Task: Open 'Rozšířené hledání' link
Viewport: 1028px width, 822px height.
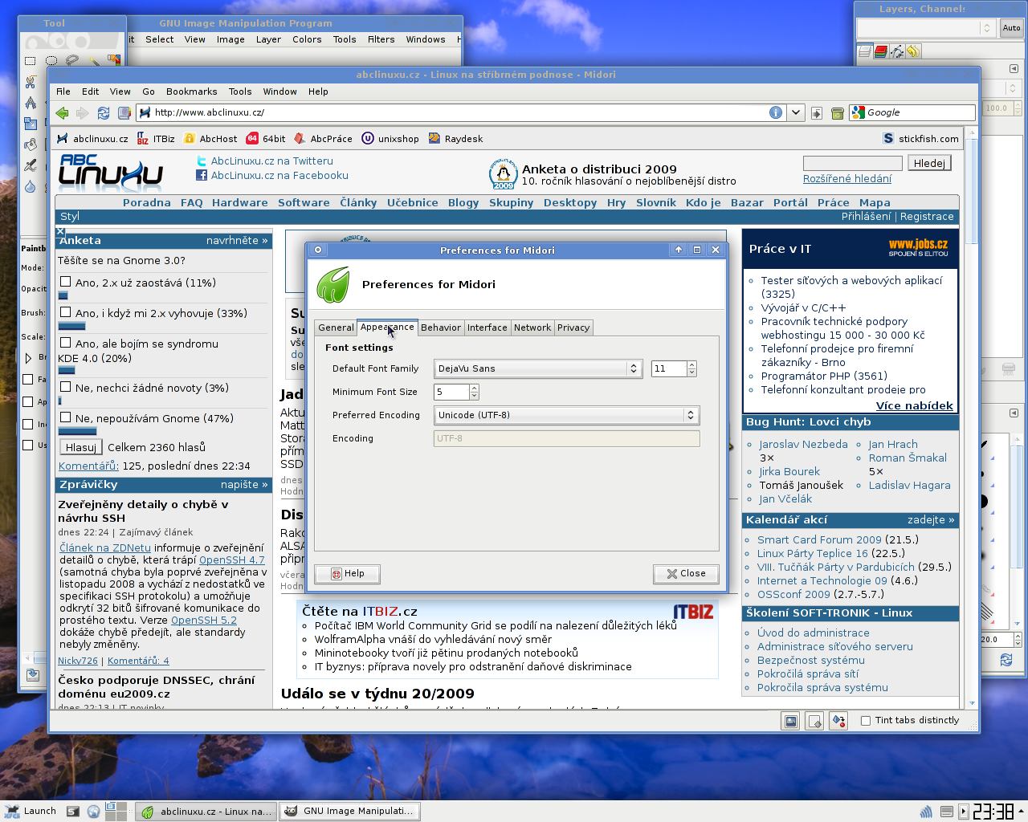Action: coord(847,179)
